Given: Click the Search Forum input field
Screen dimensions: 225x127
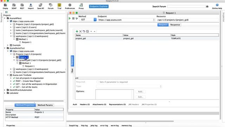Looking at the screenshot, I should (x=186, y=6).
